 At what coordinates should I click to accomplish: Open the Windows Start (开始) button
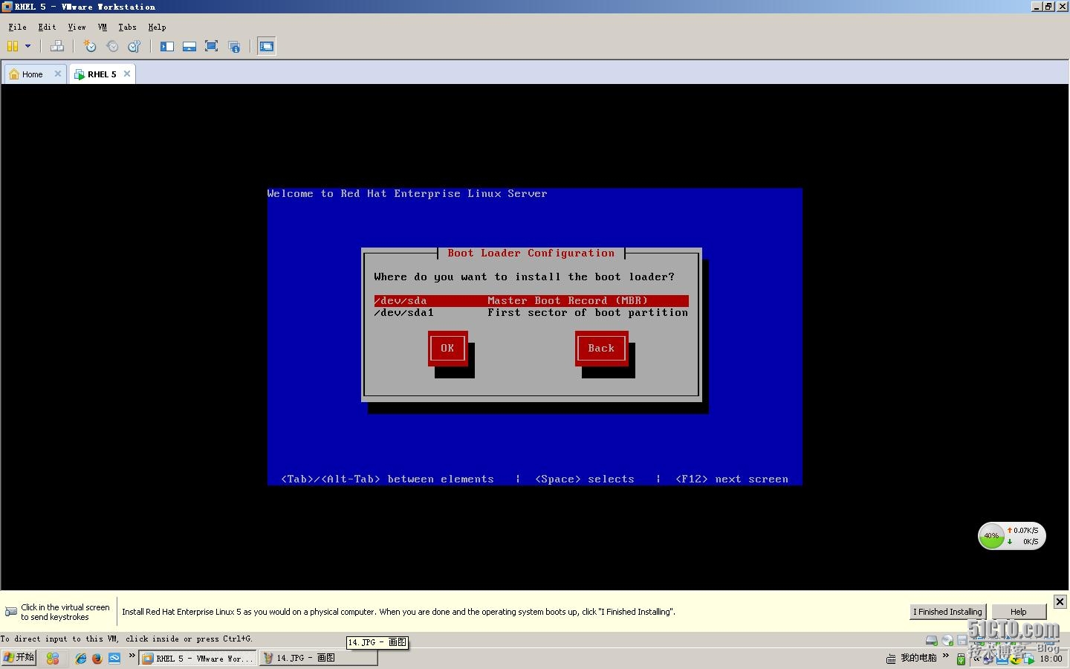[x=19, y=658]
